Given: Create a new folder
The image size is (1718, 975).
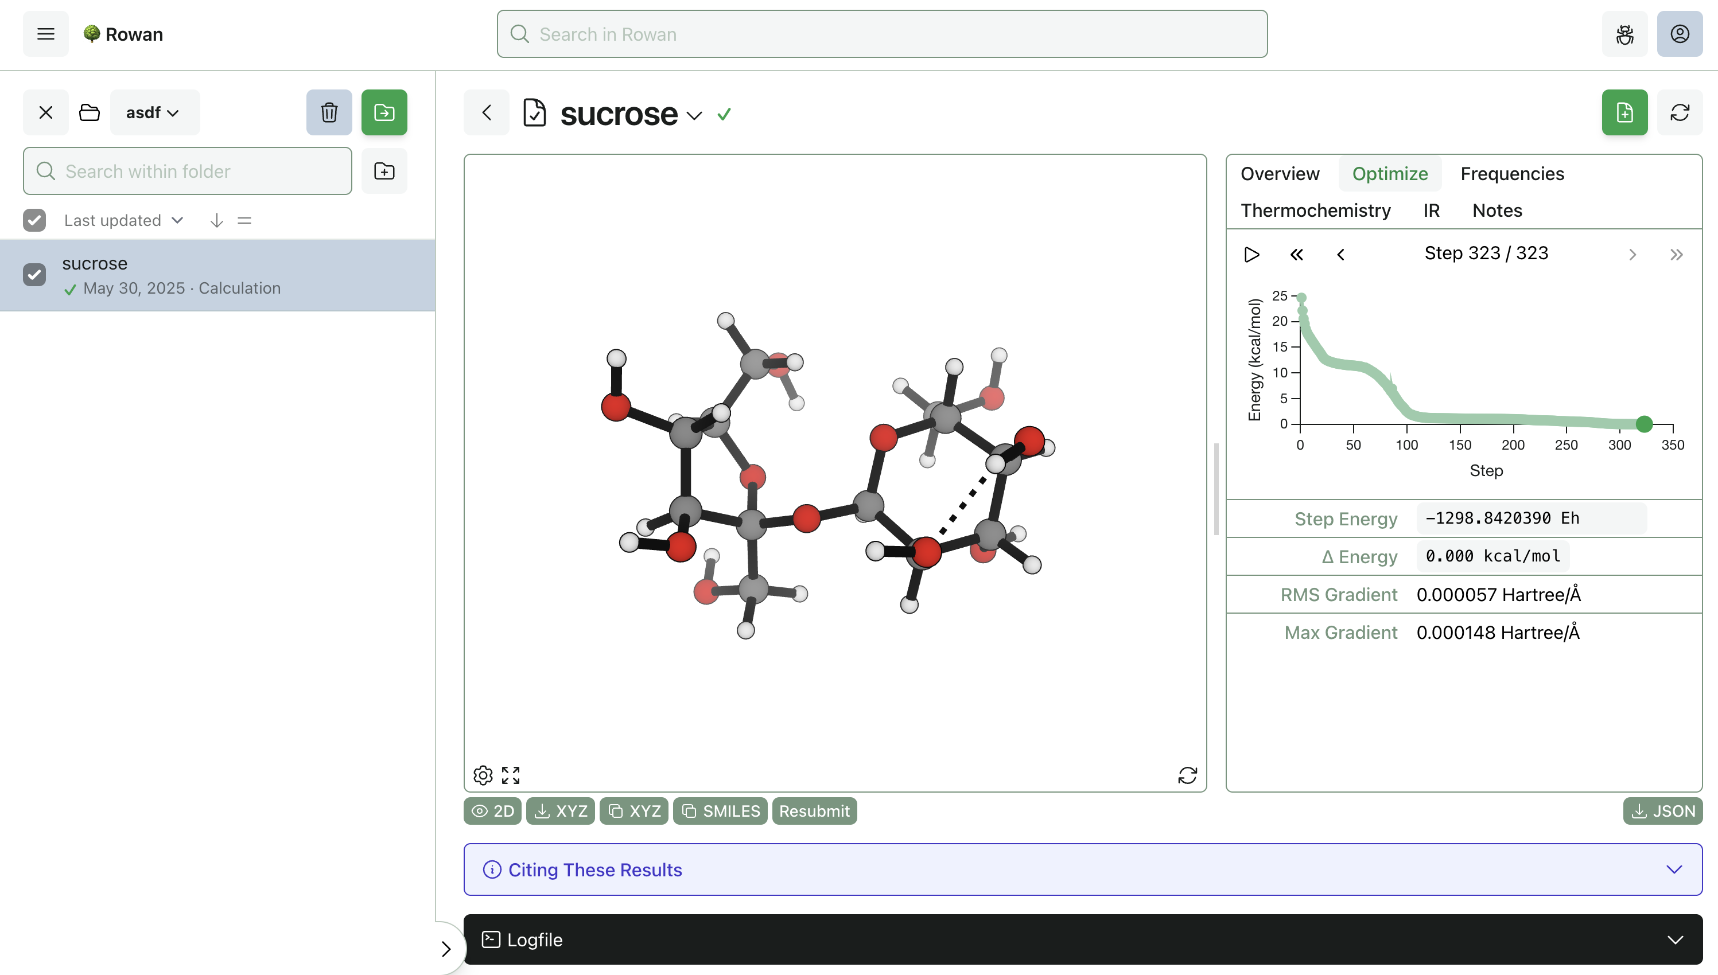Looking at the screenshot, I should point(384,171).
